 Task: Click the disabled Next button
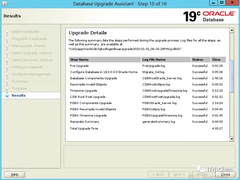pyautogui.click(x=179, y=174)
